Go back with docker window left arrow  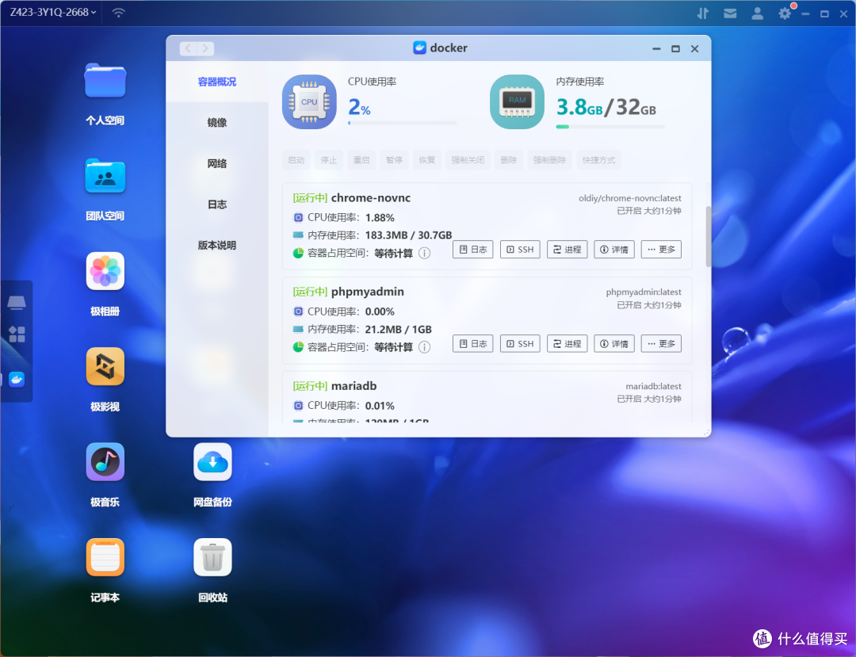click(x=188, y=48)
